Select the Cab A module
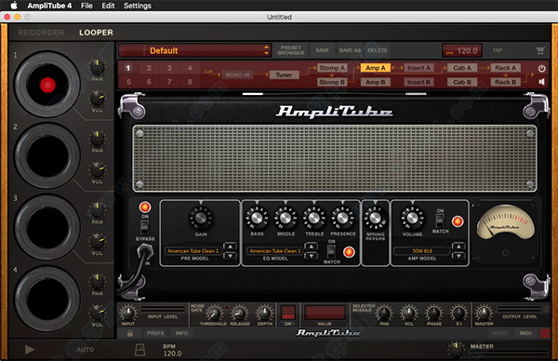This screenshot has height=361, width=558. (x=462, y=68)
